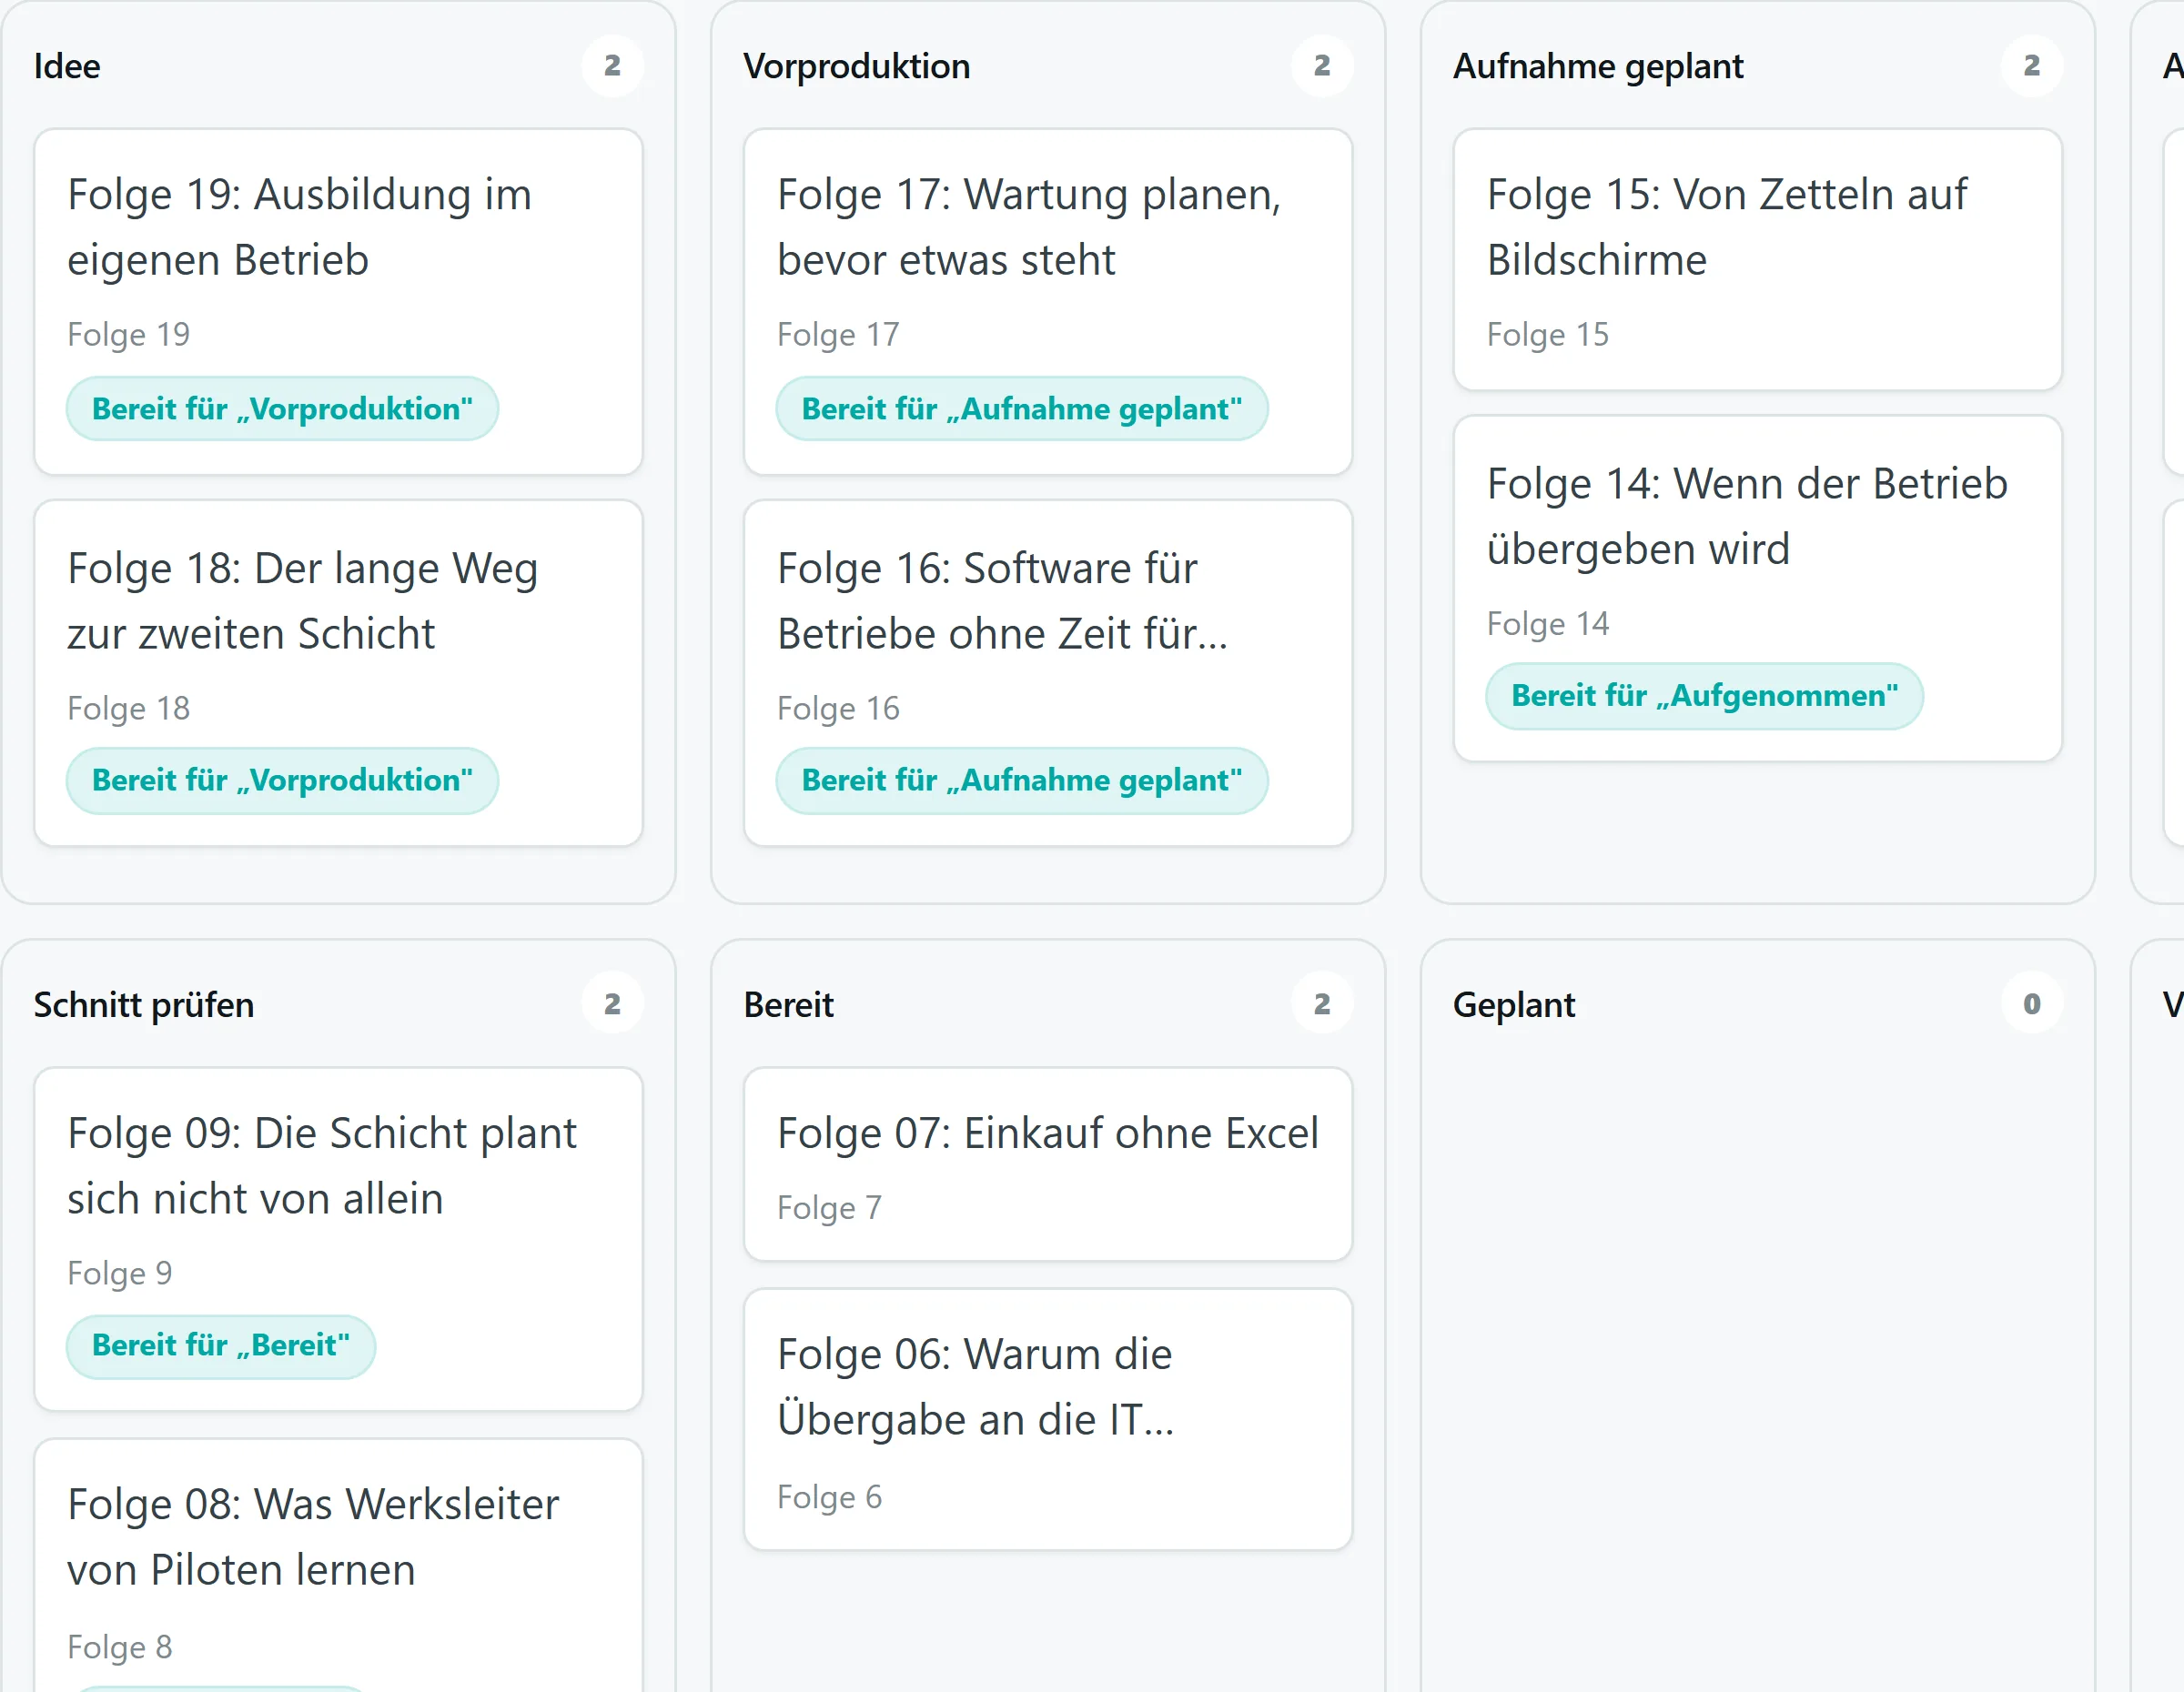Click the count badge of Bereit column
The image size is (2184, 1692).
[x=1322, y=1004]
